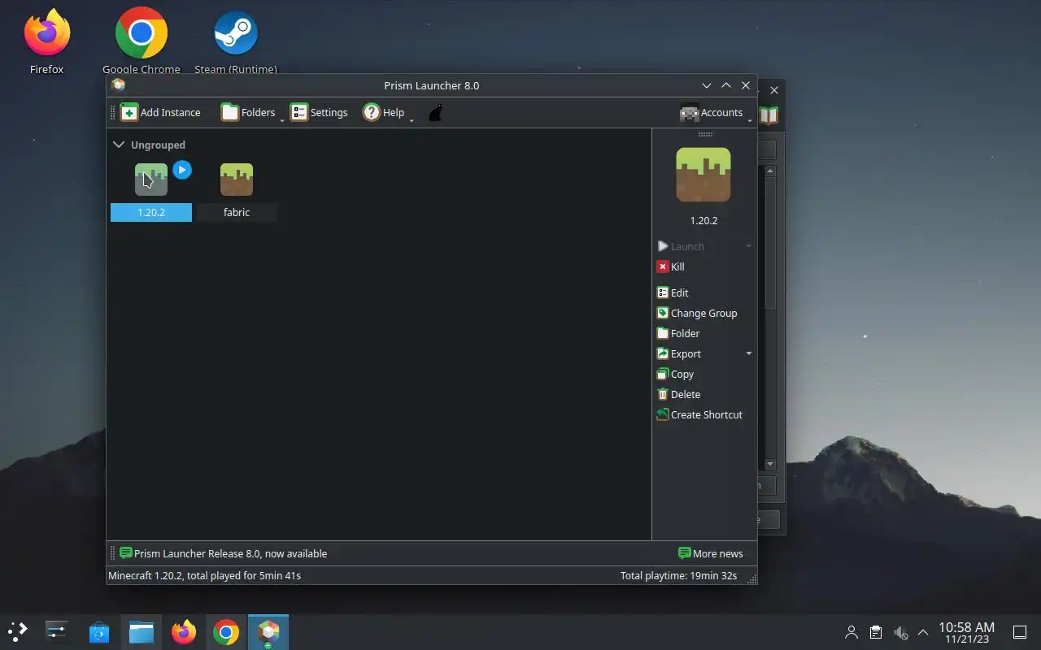Open file manager on taskbar
Image resolution: width=1041 pixels, height=650 pixels.
click(142, 631)
